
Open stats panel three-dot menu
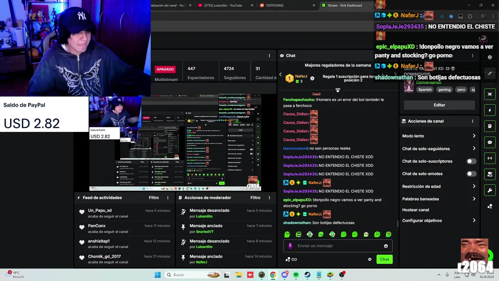(x=269, y=55)
